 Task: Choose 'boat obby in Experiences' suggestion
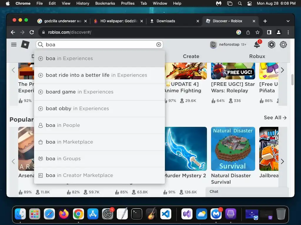[99, 108]
